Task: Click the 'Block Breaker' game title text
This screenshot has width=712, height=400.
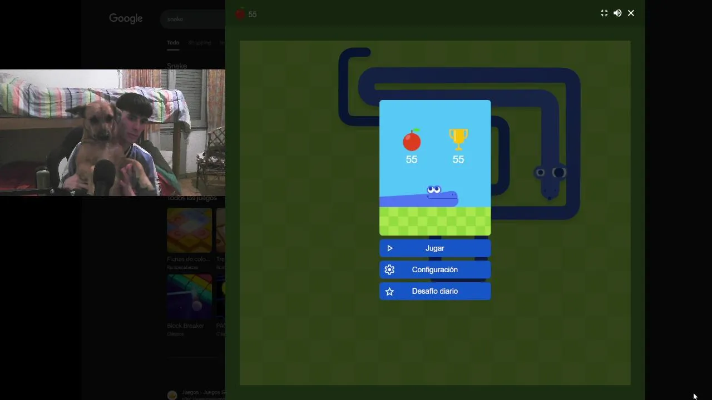Action: [x=185, y=326]
